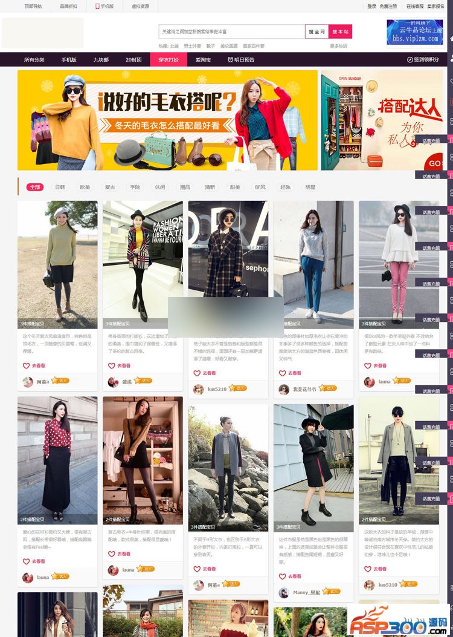Click the heart icon under the pink pants outfit
453x637 pixels.
click(367, 365)
